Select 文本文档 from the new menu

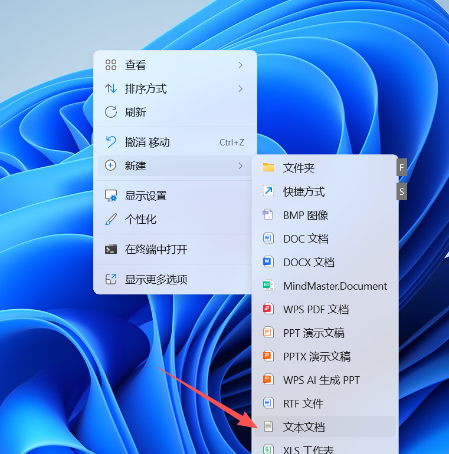pos(304,427)
